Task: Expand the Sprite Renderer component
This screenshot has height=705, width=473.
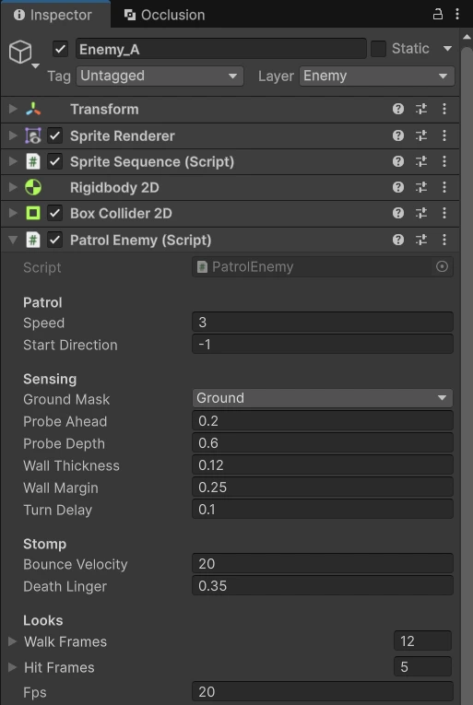Action: tap(13, 135)
